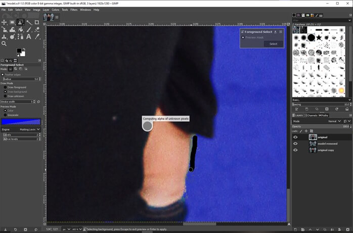Click the layer Opacity slider
The width and height of the screenshot is (353, 233).
(322, 126)
